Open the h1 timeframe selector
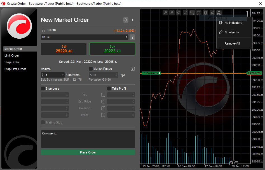Viewport: 265px width, 170px height. tap(192, 13)
